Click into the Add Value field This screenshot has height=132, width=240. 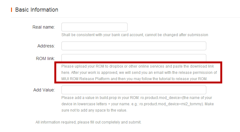134,90
